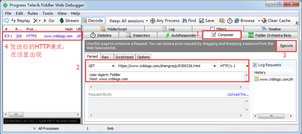The width and height of the screenshot is (302, 134).
Task: Select history item www.cnblogs.com/zh
Action: [x=274, y=79]
